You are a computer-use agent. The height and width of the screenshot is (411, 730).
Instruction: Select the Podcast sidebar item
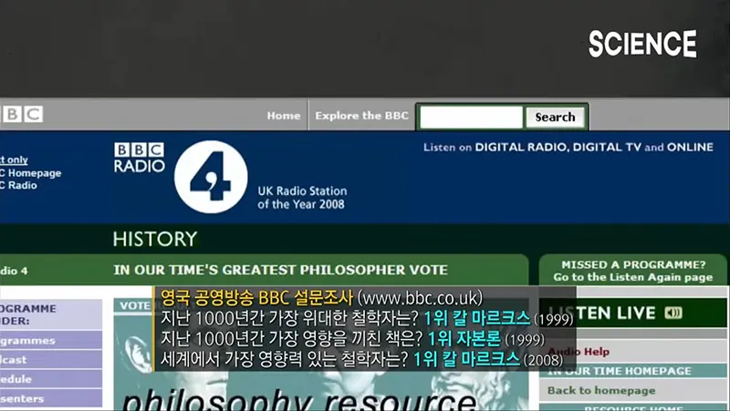(51, 360)
